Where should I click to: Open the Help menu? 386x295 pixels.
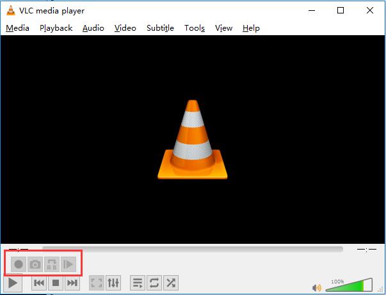251,28
